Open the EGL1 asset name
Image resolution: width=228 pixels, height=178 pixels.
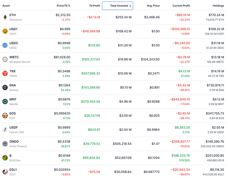click(x=13, y=169)
